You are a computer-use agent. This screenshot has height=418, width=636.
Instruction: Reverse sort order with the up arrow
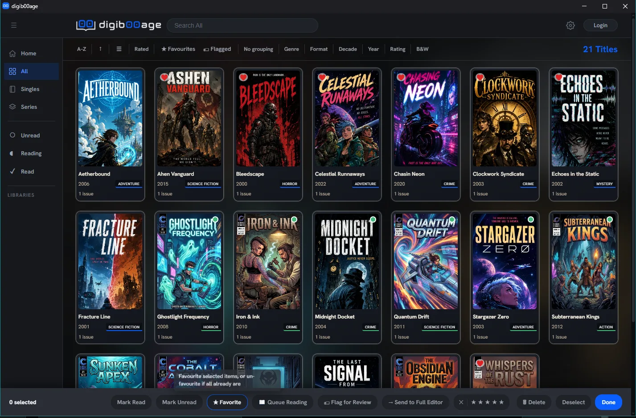(x=100, y=49)
